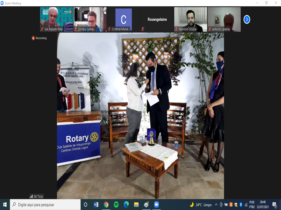Select GA Pavam-Rita's video thumbnail
This screenshot has width=281, height=210.
pos(57,19)
